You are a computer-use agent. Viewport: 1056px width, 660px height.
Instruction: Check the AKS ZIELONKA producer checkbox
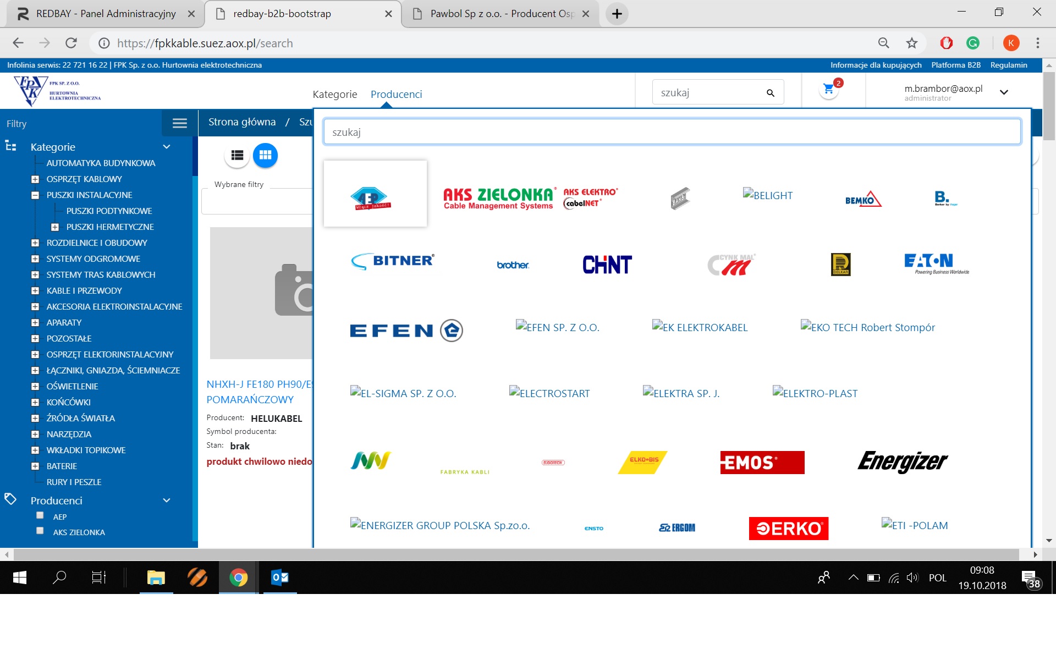(x=40, y=531)
